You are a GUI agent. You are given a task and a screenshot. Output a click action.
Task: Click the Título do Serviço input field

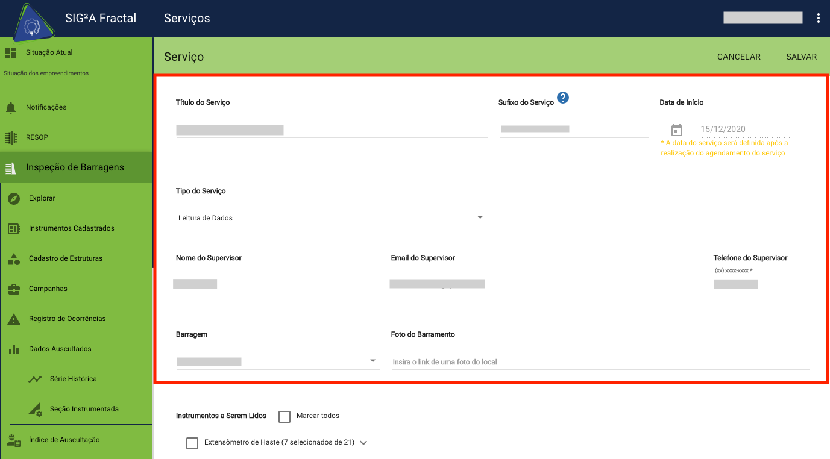coord(332,130)
